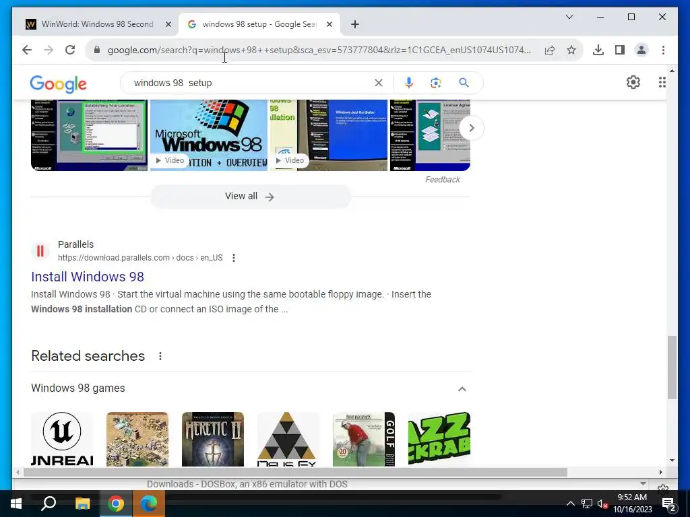The height and width of the screenshot is (517, 690).
Task: Open the Heretic II game thumbnail
Action: pos(212,439)
